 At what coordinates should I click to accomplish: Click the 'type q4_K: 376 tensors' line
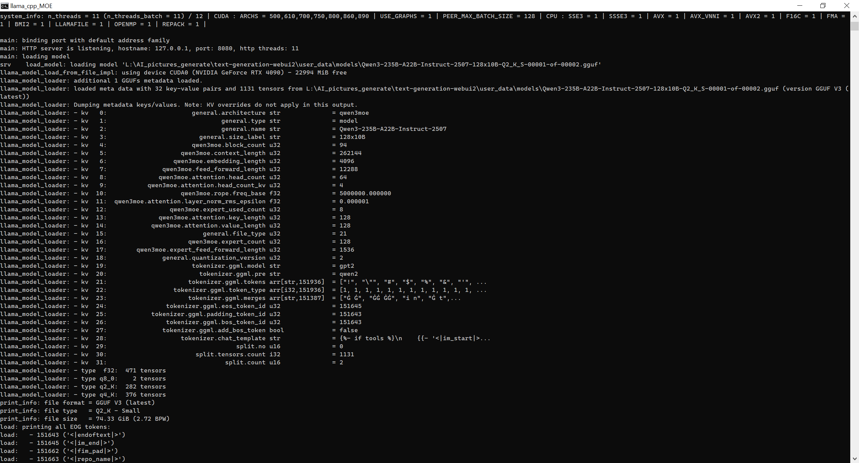click(123, 395)
